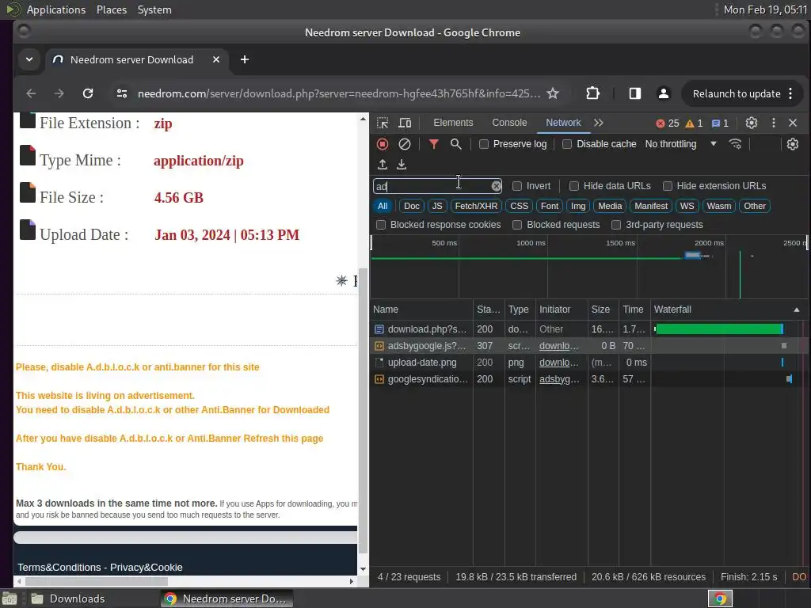Image resolution: width=811 pixels, height=608 pixels.
Task: Check 3rd-party requests
Action: coord(615,225)
